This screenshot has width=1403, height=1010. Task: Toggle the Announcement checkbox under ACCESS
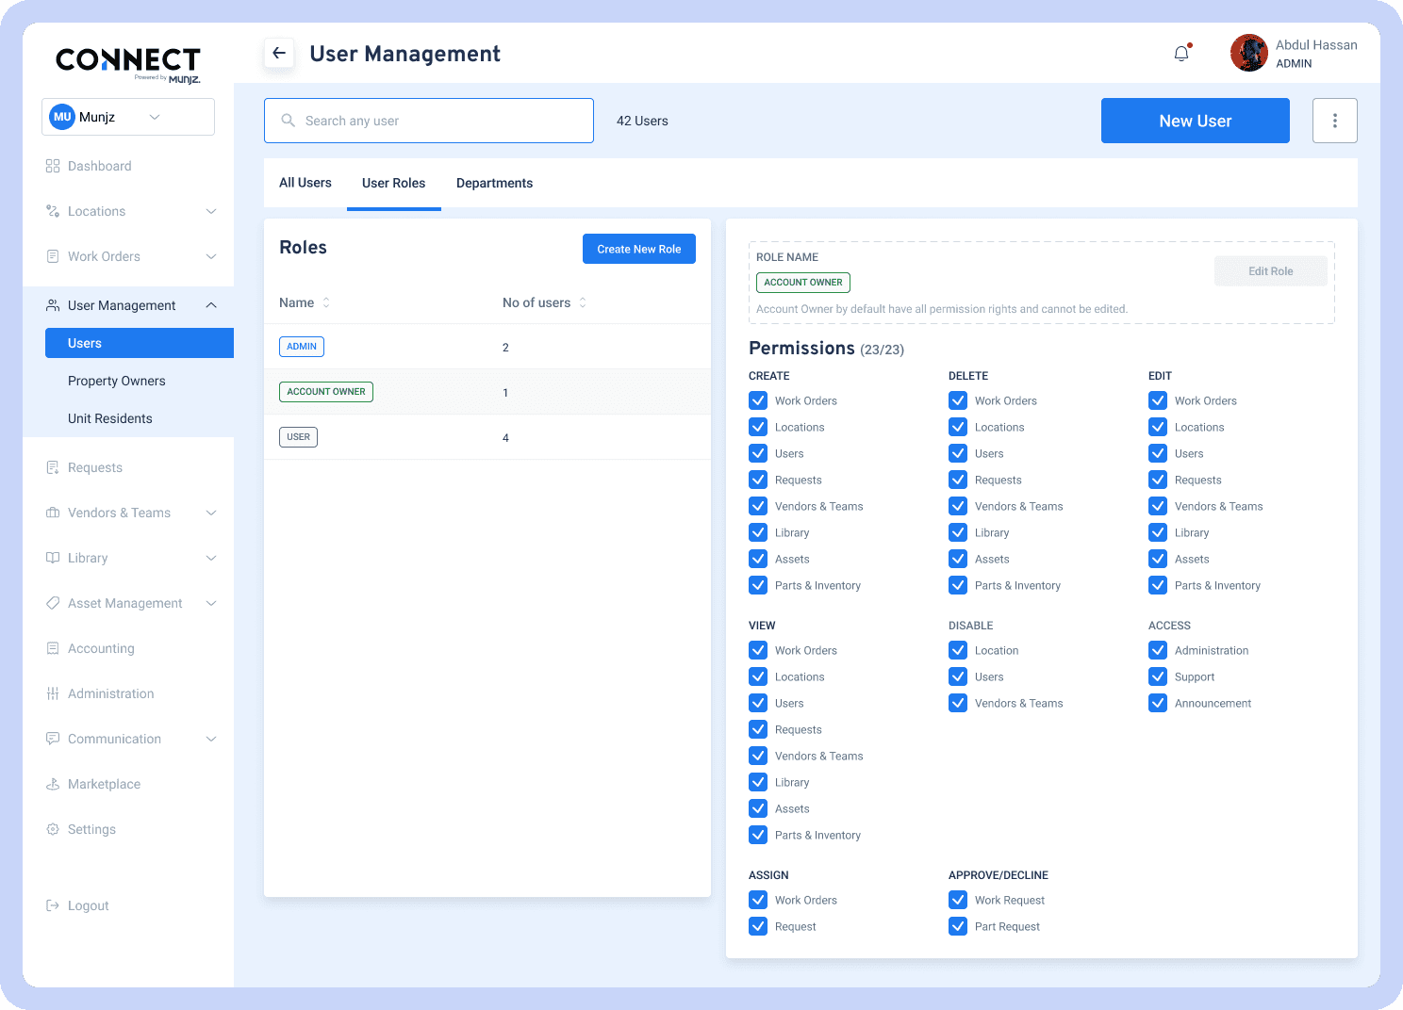click(x=1158, y=703)
